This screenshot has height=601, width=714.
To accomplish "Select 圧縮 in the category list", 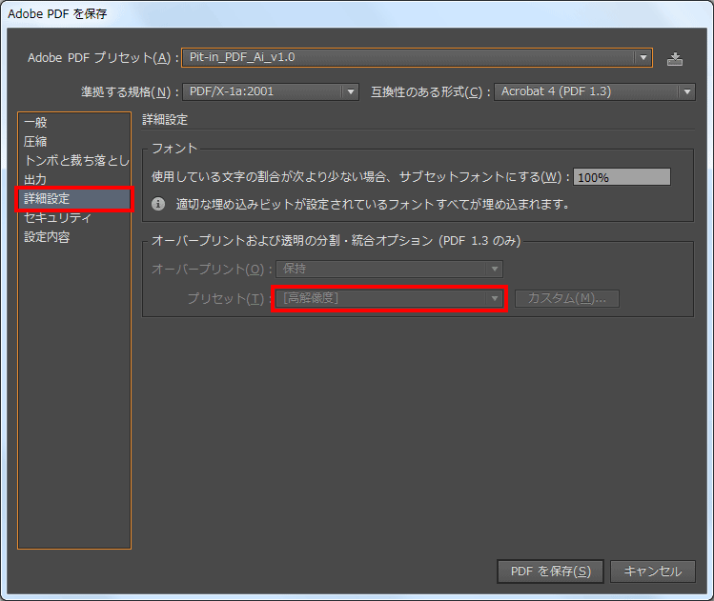I will [x=35, y=142].
